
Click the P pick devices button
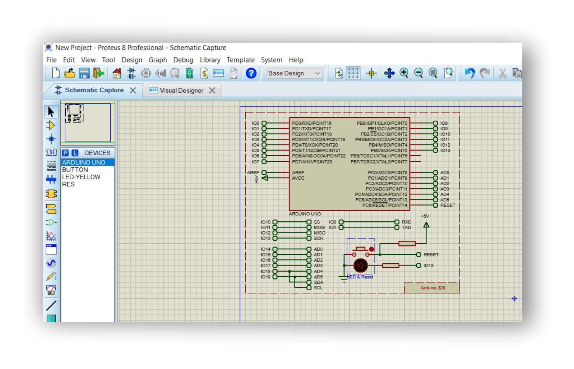[x=66, y=153]
